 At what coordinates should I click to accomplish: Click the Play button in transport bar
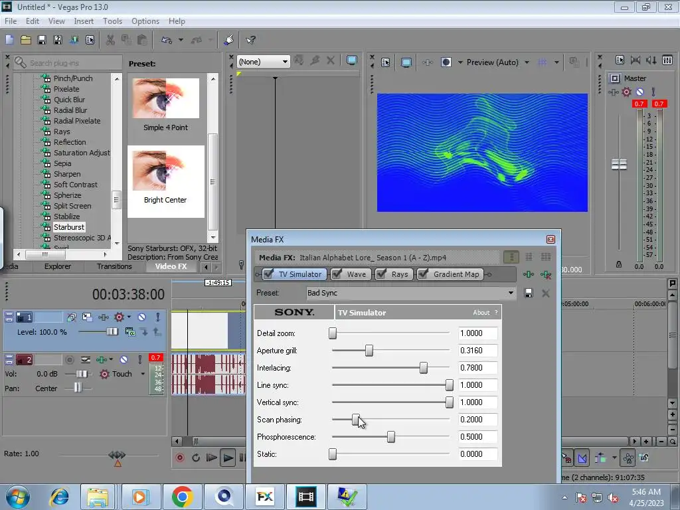[227, 458]
